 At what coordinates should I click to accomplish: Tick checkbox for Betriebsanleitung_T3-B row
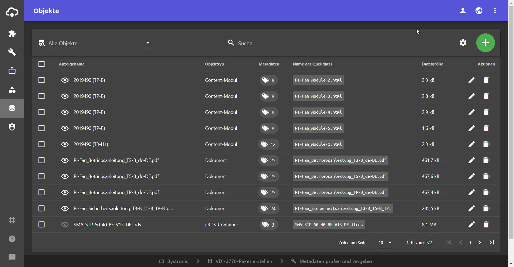tap(41, 160)
